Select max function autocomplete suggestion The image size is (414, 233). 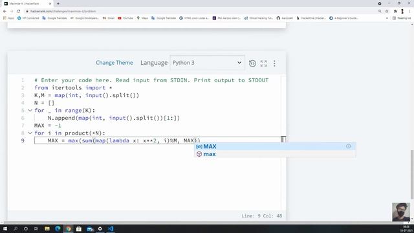[x=275, y=154]
